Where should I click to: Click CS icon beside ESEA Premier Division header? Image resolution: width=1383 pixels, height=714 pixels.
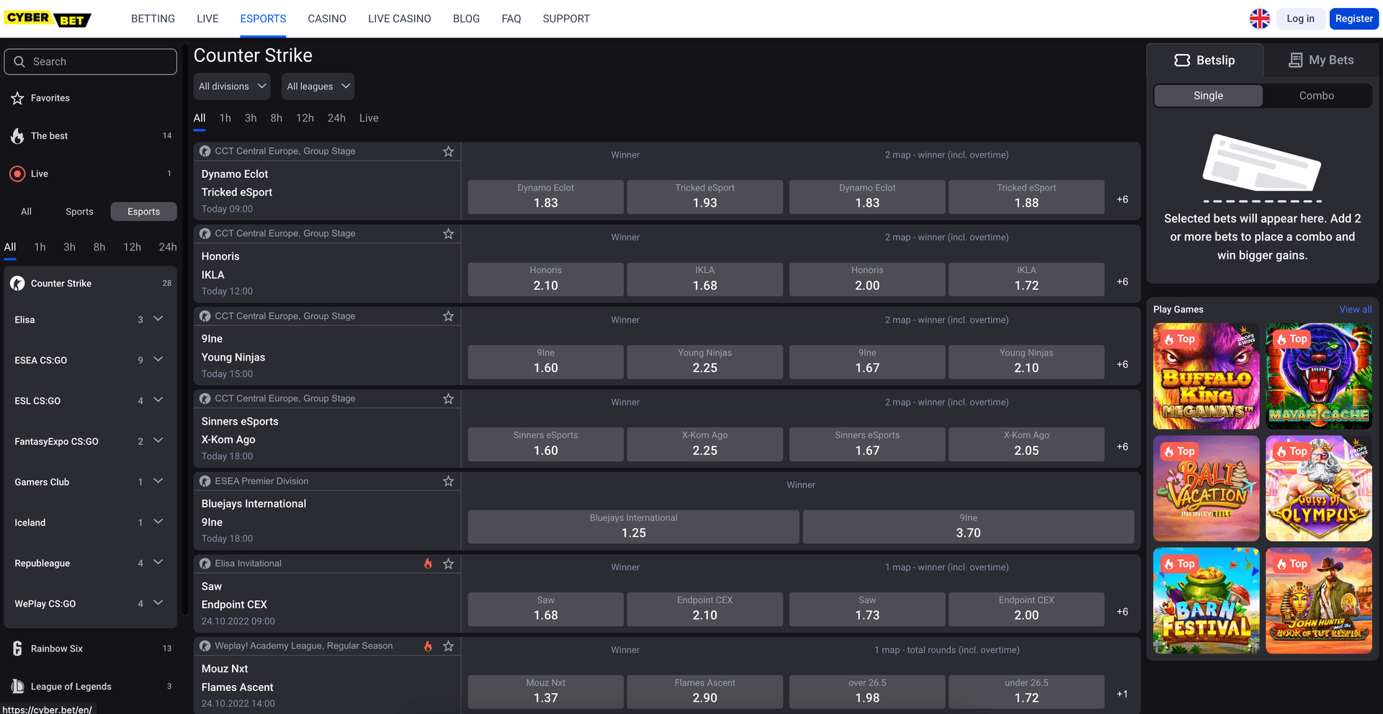pos(205,481)
